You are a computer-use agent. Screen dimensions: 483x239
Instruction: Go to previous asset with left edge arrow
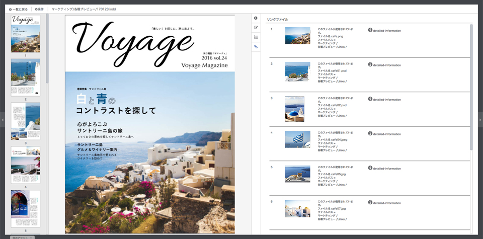click(2, 120)
